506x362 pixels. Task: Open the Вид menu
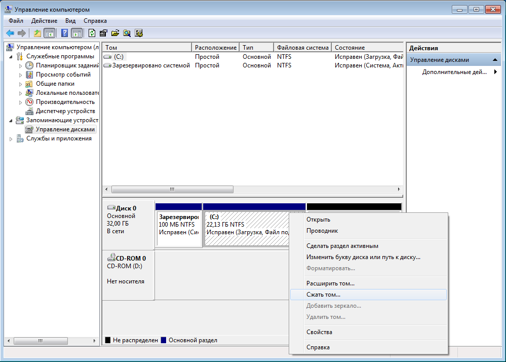click(70, 21)
